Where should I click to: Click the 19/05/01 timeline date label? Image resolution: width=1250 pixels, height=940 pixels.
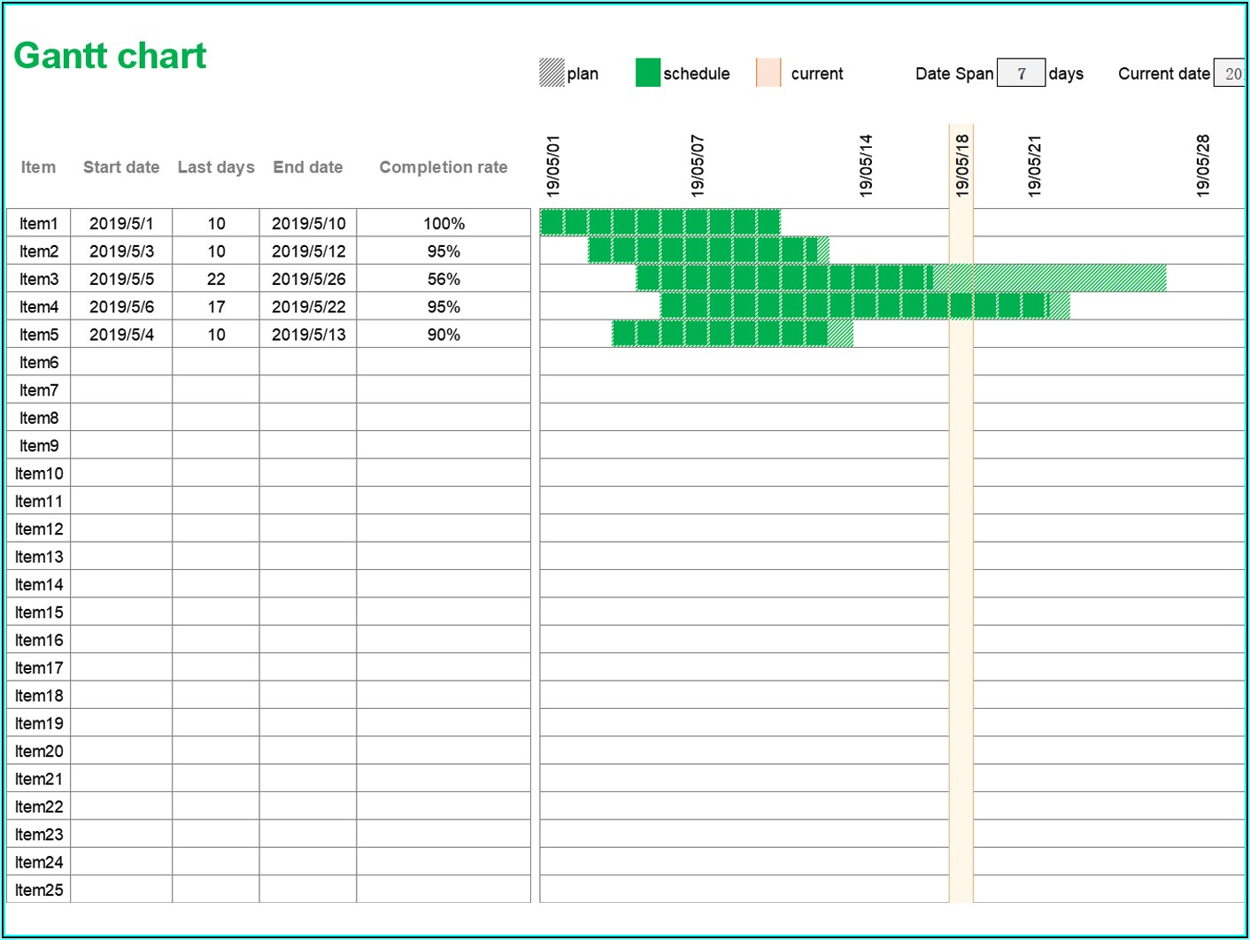[553, 166]
